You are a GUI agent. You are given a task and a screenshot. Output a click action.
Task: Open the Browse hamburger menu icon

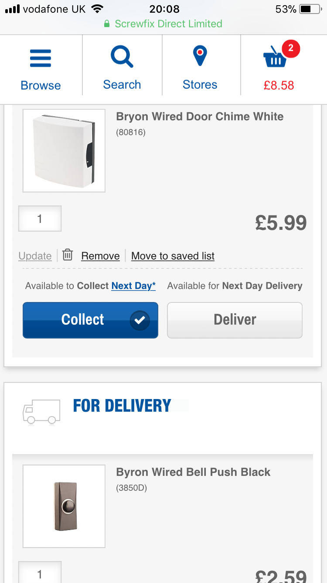tap(41, 59)
